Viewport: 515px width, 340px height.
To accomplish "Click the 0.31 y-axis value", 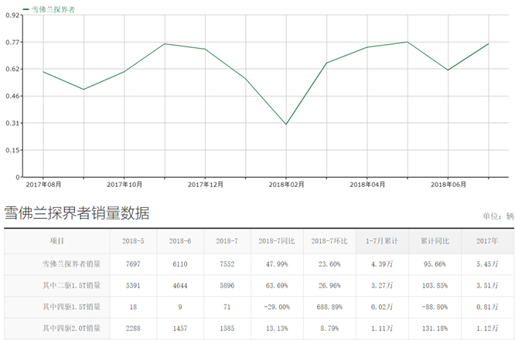I will pos(12,123).
